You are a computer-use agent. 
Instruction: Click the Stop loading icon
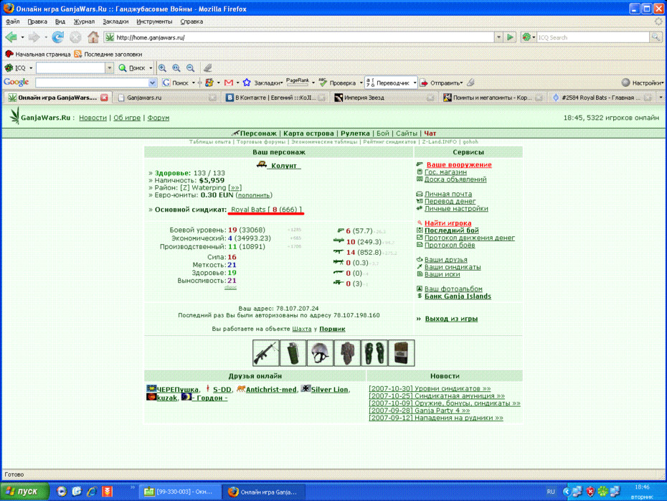point(75,37)
